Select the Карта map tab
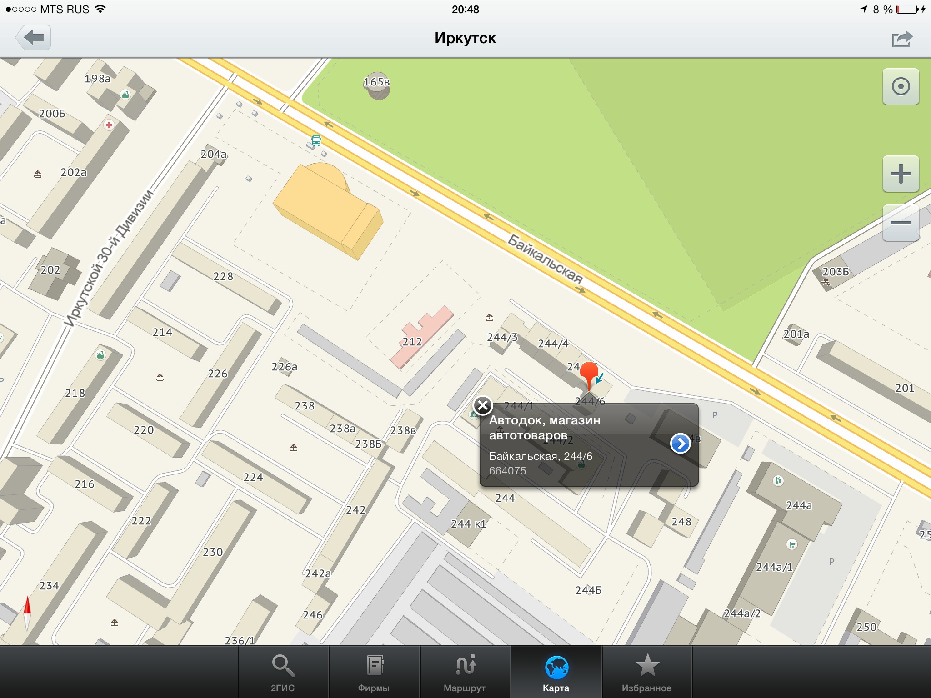This screenshot has width=931, height=698. pyautogui.click(x=556, y=673)
